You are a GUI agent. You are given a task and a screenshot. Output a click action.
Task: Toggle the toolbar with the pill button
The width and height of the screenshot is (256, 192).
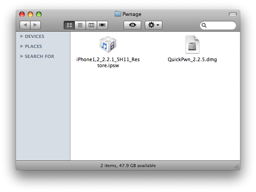[233, 14]
